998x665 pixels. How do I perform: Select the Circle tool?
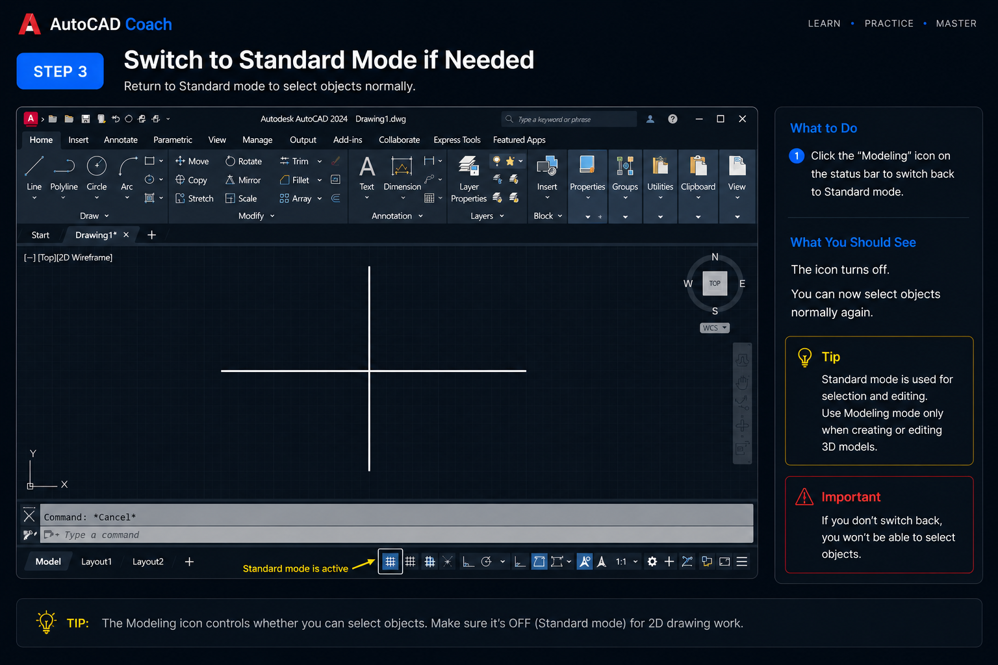[97, 173]
